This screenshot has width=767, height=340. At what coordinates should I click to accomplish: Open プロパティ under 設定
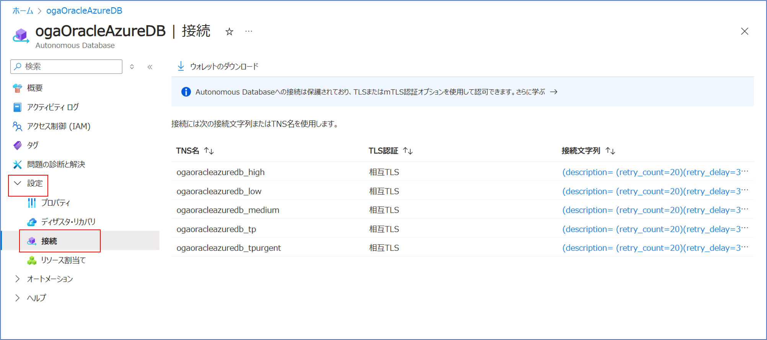pos(55,203)
